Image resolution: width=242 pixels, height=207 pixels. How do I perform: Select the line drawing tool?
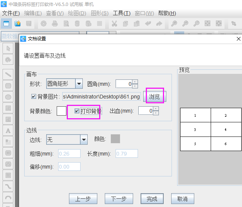pos(8,75)
